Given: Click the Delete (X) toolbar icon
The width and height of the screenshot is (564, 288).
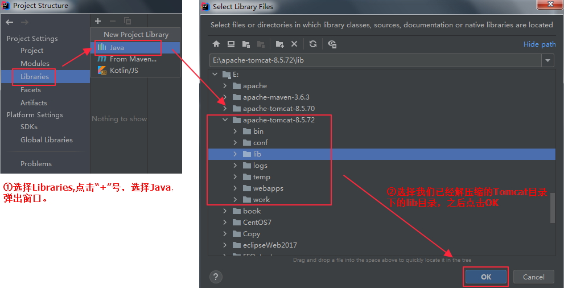Looking at the screenshot, I should [294, 44].
